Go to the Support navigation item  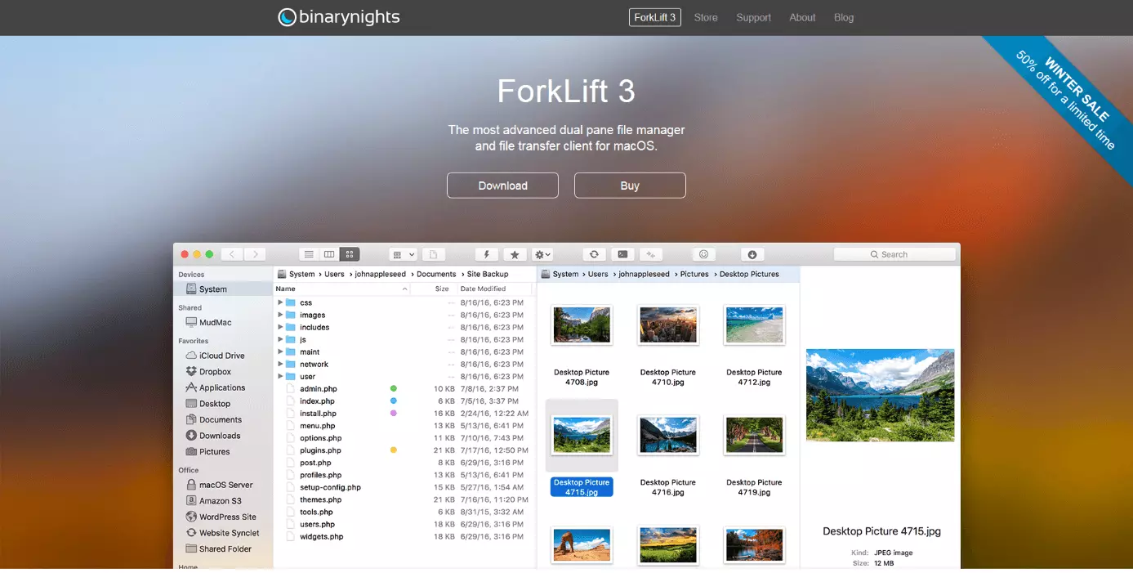click(x=753, y=17)
